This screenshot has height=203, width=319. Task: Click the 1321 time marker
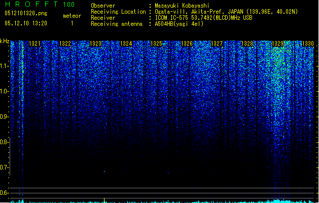[x=34, y=44]
